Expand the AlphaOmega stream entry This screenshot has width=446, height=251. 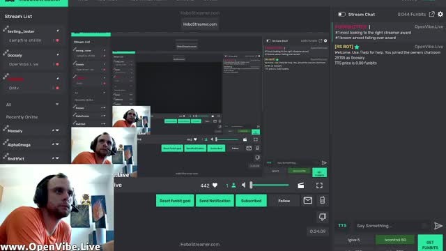[57, 144]
